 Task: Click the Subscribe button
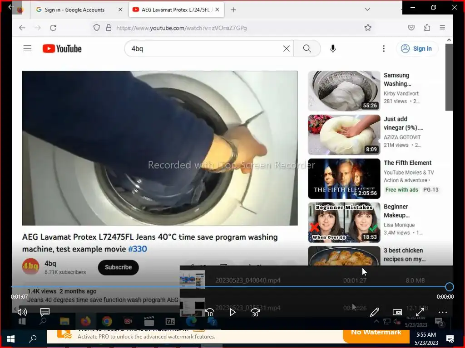119,267
